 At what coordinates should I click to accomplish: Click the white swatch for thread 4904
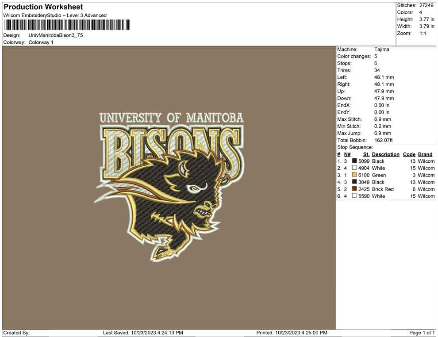click(x=354, y=168)
